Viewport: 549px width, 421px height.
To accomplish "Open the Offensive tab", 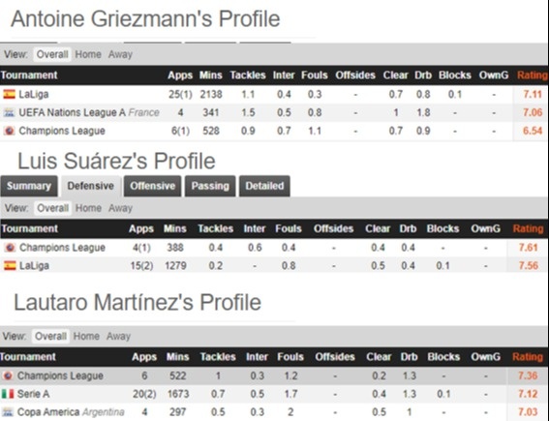I will point(152,186).
